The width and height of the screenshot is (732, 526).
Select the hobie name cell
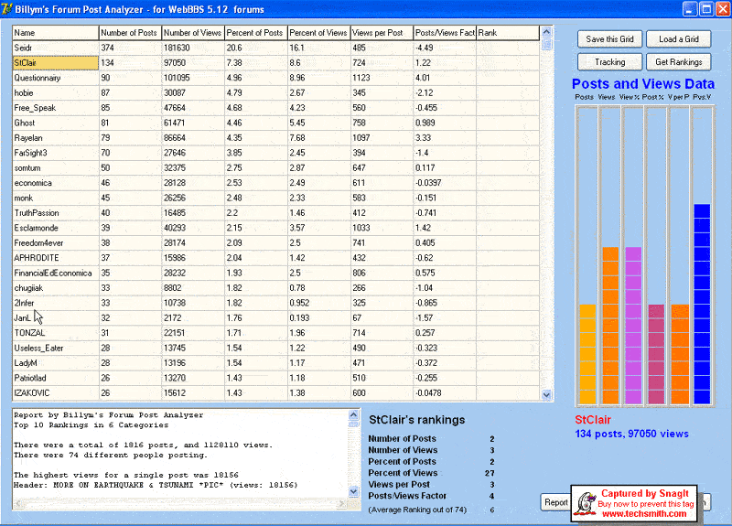click(x=56, y=93)
